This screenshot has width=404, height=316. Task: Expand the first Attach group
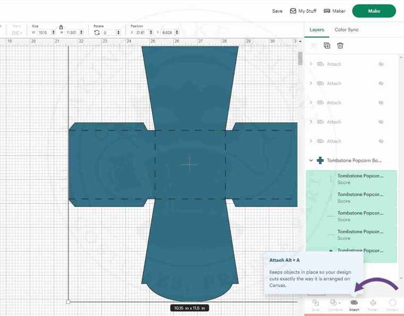[311, 64]
